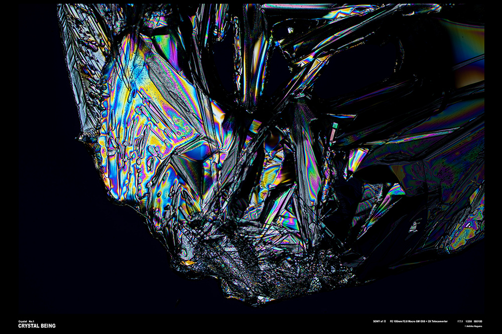Viewport: 502px width, 334px height.
Task: Click the CRYSTAL BEING title text
Action: [x=37, y=326]
